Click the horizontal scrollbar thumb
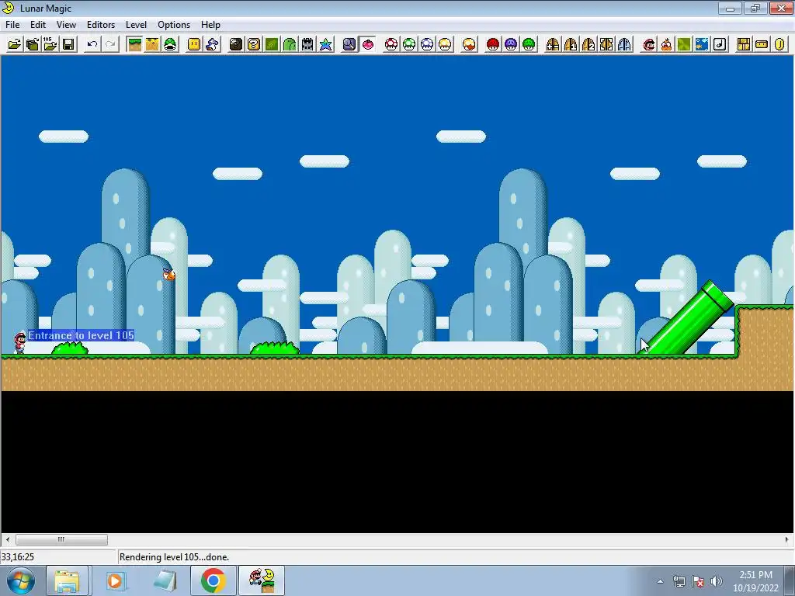 point(61,540)
